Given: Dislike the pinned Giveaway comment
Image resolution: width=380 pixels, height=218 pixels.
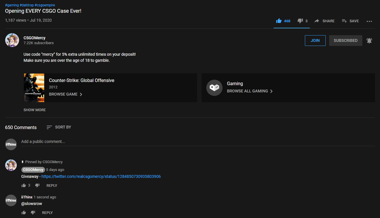Looking at the screenshot, I should pos(37,185).
